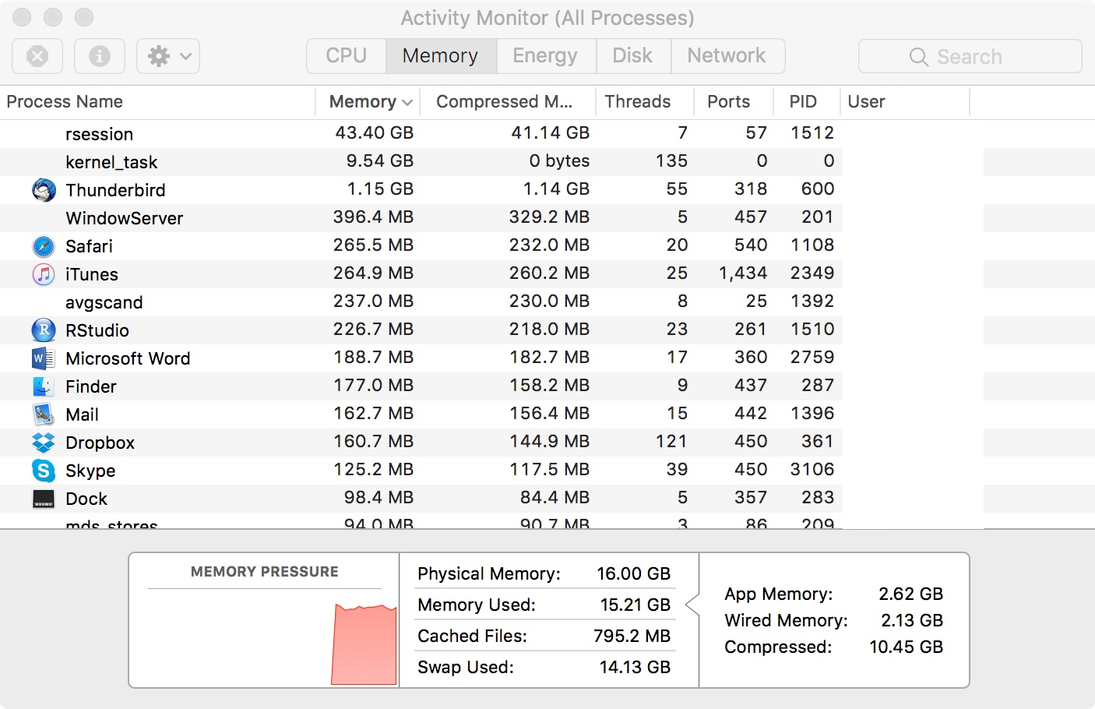1095x709 pixels.
Task: Show the Network tab
Action: click(x=727, y=56)
